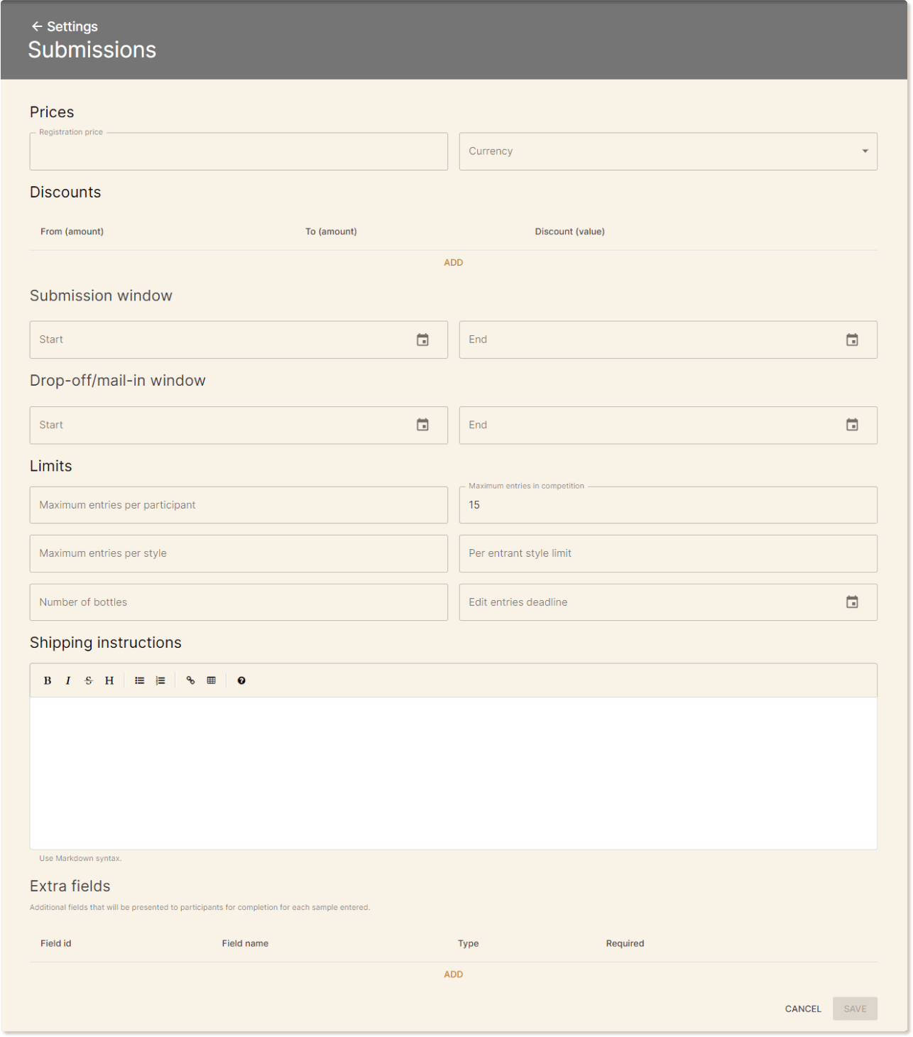Open Drop-off window Start calendar picker

pos(422,425)
